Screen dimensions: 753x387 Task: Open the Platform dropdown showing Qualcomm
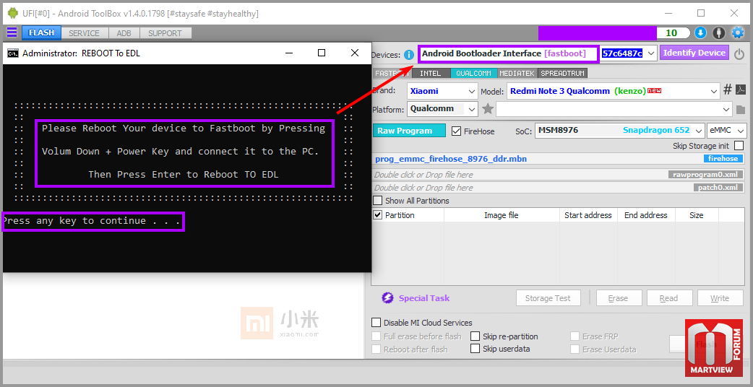[442, 109]
